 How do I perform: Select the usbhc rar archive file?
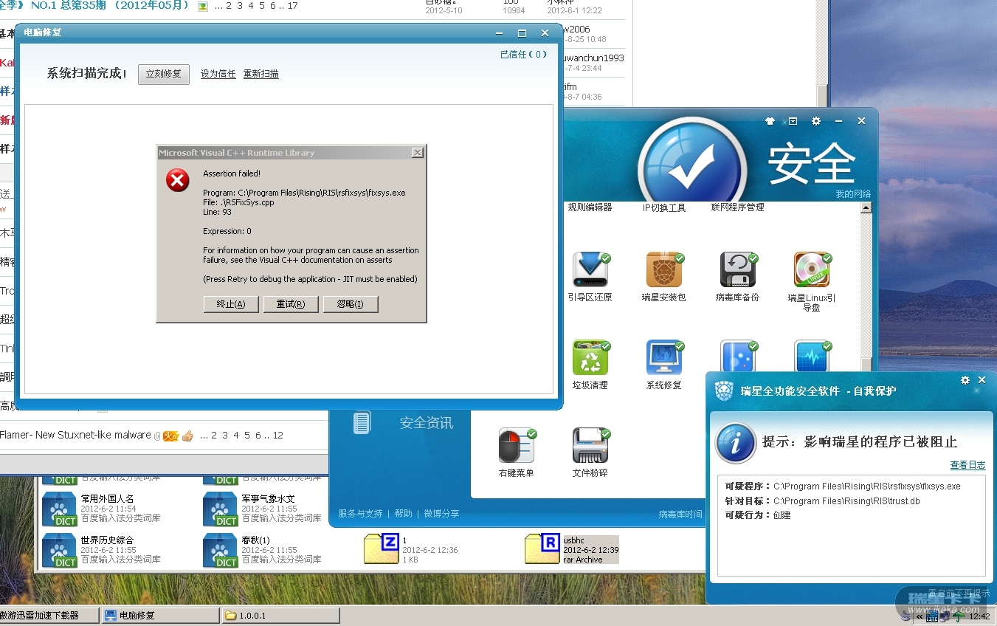click(x=572, y=549)
